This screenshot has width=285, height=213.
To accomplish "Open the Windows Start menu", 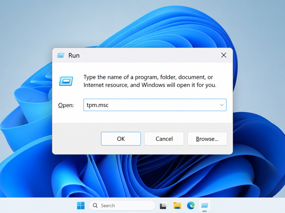I will [81, 206].
